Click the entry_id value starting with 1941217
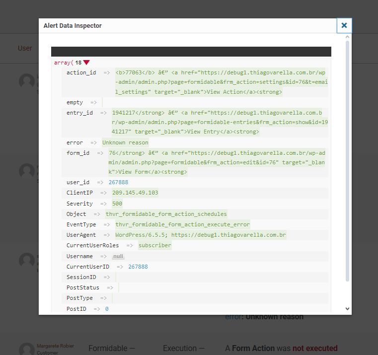 [x=220, y=122]
